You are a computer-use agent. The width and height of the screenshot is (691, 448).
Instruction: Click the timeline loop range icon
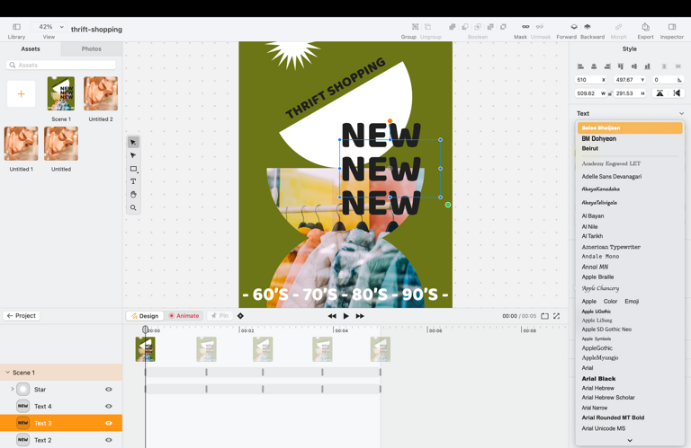(x=544, y=316)
